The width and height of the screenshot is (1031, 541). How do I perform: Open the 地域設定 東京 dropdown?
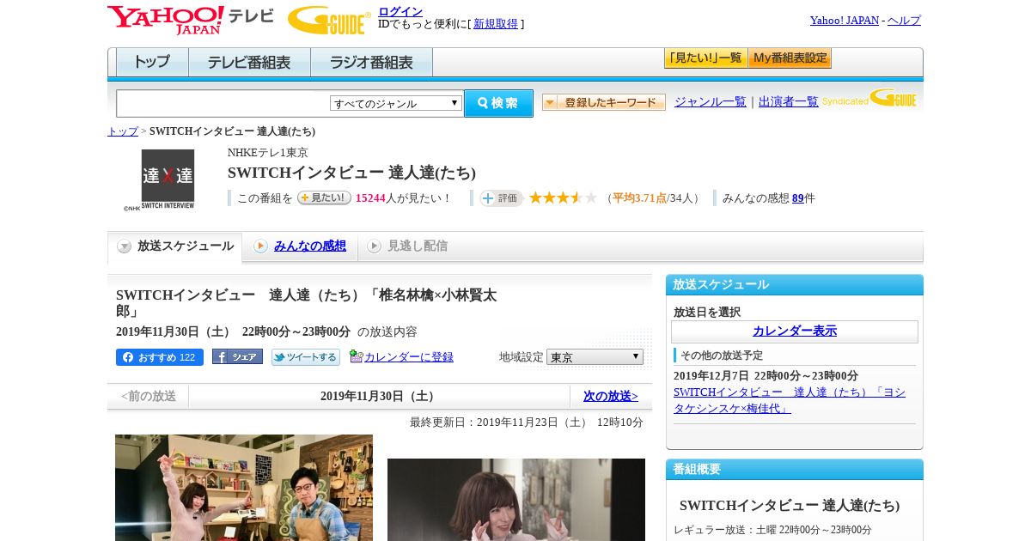(595, 357)
